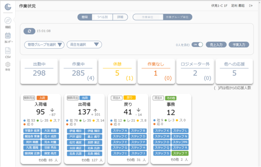Click その他 85 人 in the 入荷場 card
This screenshot has height=167, width=261.
48,160
